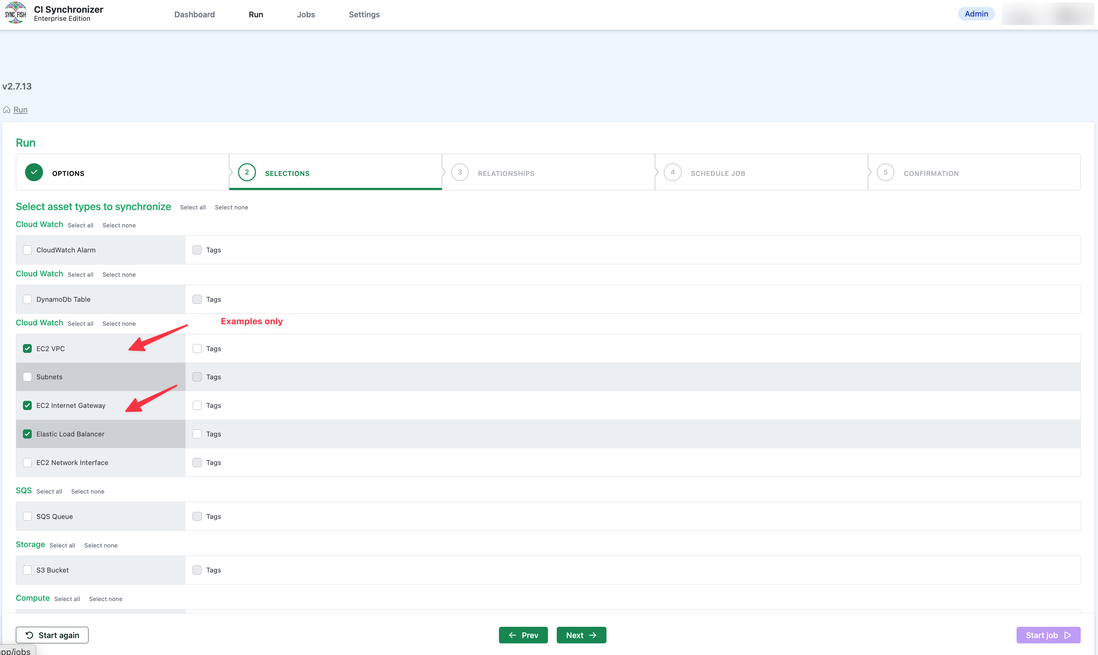Enable Tags for Elastic Load Balancer
This screenshot has width=1098, height=655.
pyautogui.click(x=197, y=434)
